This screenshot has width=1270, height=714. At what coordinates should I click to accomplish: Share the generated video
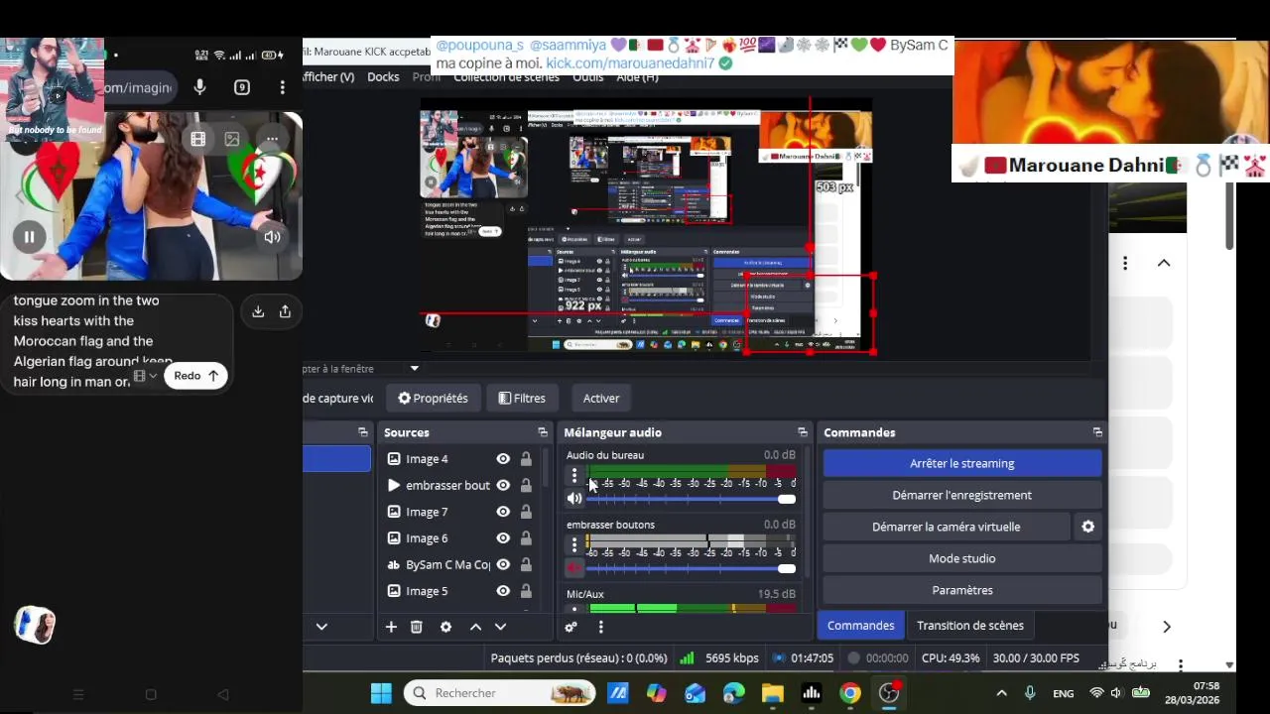point(285,311)
